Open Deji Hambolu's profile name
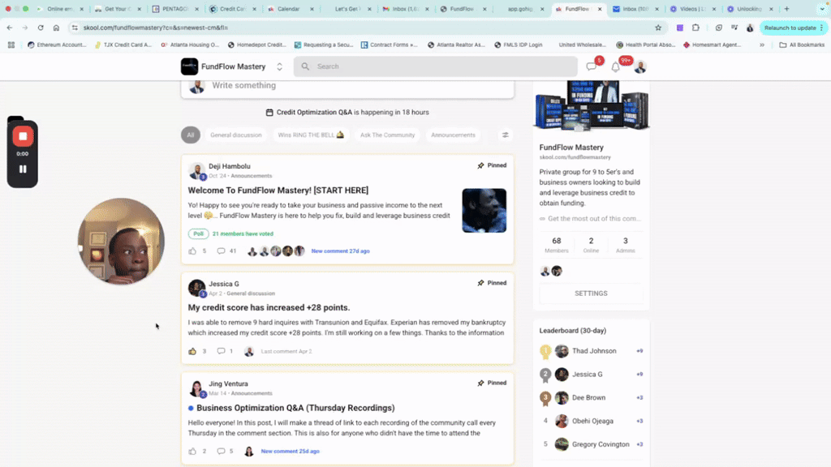Screen dimensions: 831x467 pos(230,166)
